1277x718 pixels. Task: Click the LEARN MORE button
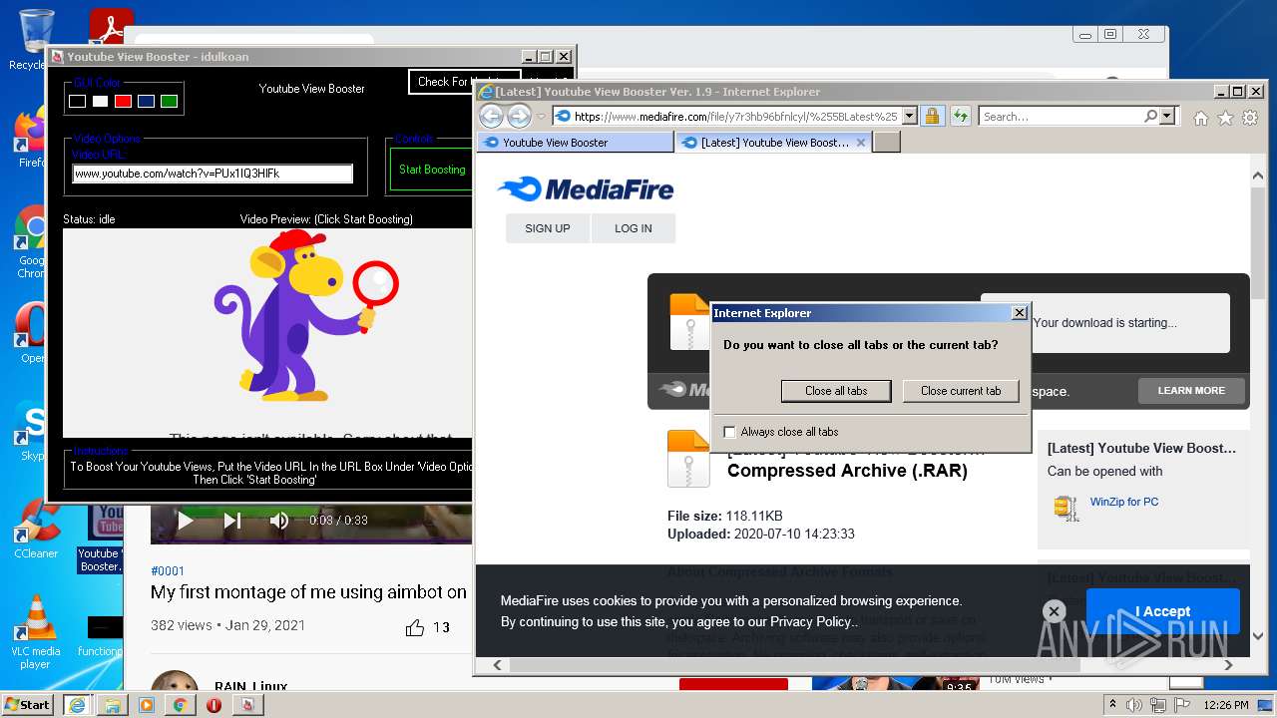[x=1191, y=391]
